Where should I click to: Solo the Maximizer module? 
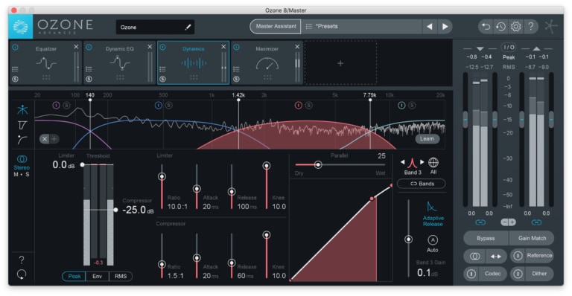pyautogui.click(x=236, y=79)
